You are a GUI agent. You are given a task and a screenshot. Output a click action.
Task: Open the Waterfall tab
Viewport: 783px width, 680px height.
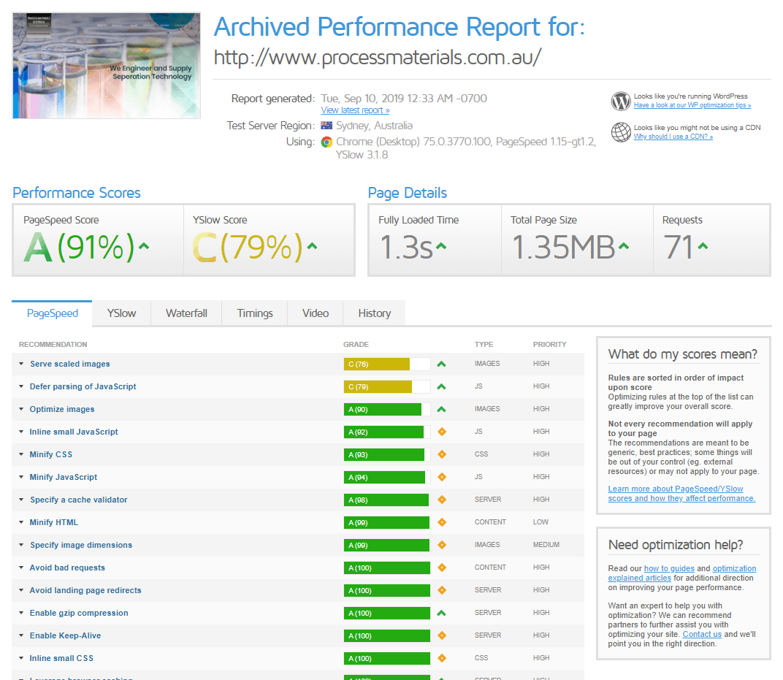click(x=186, y=313)
